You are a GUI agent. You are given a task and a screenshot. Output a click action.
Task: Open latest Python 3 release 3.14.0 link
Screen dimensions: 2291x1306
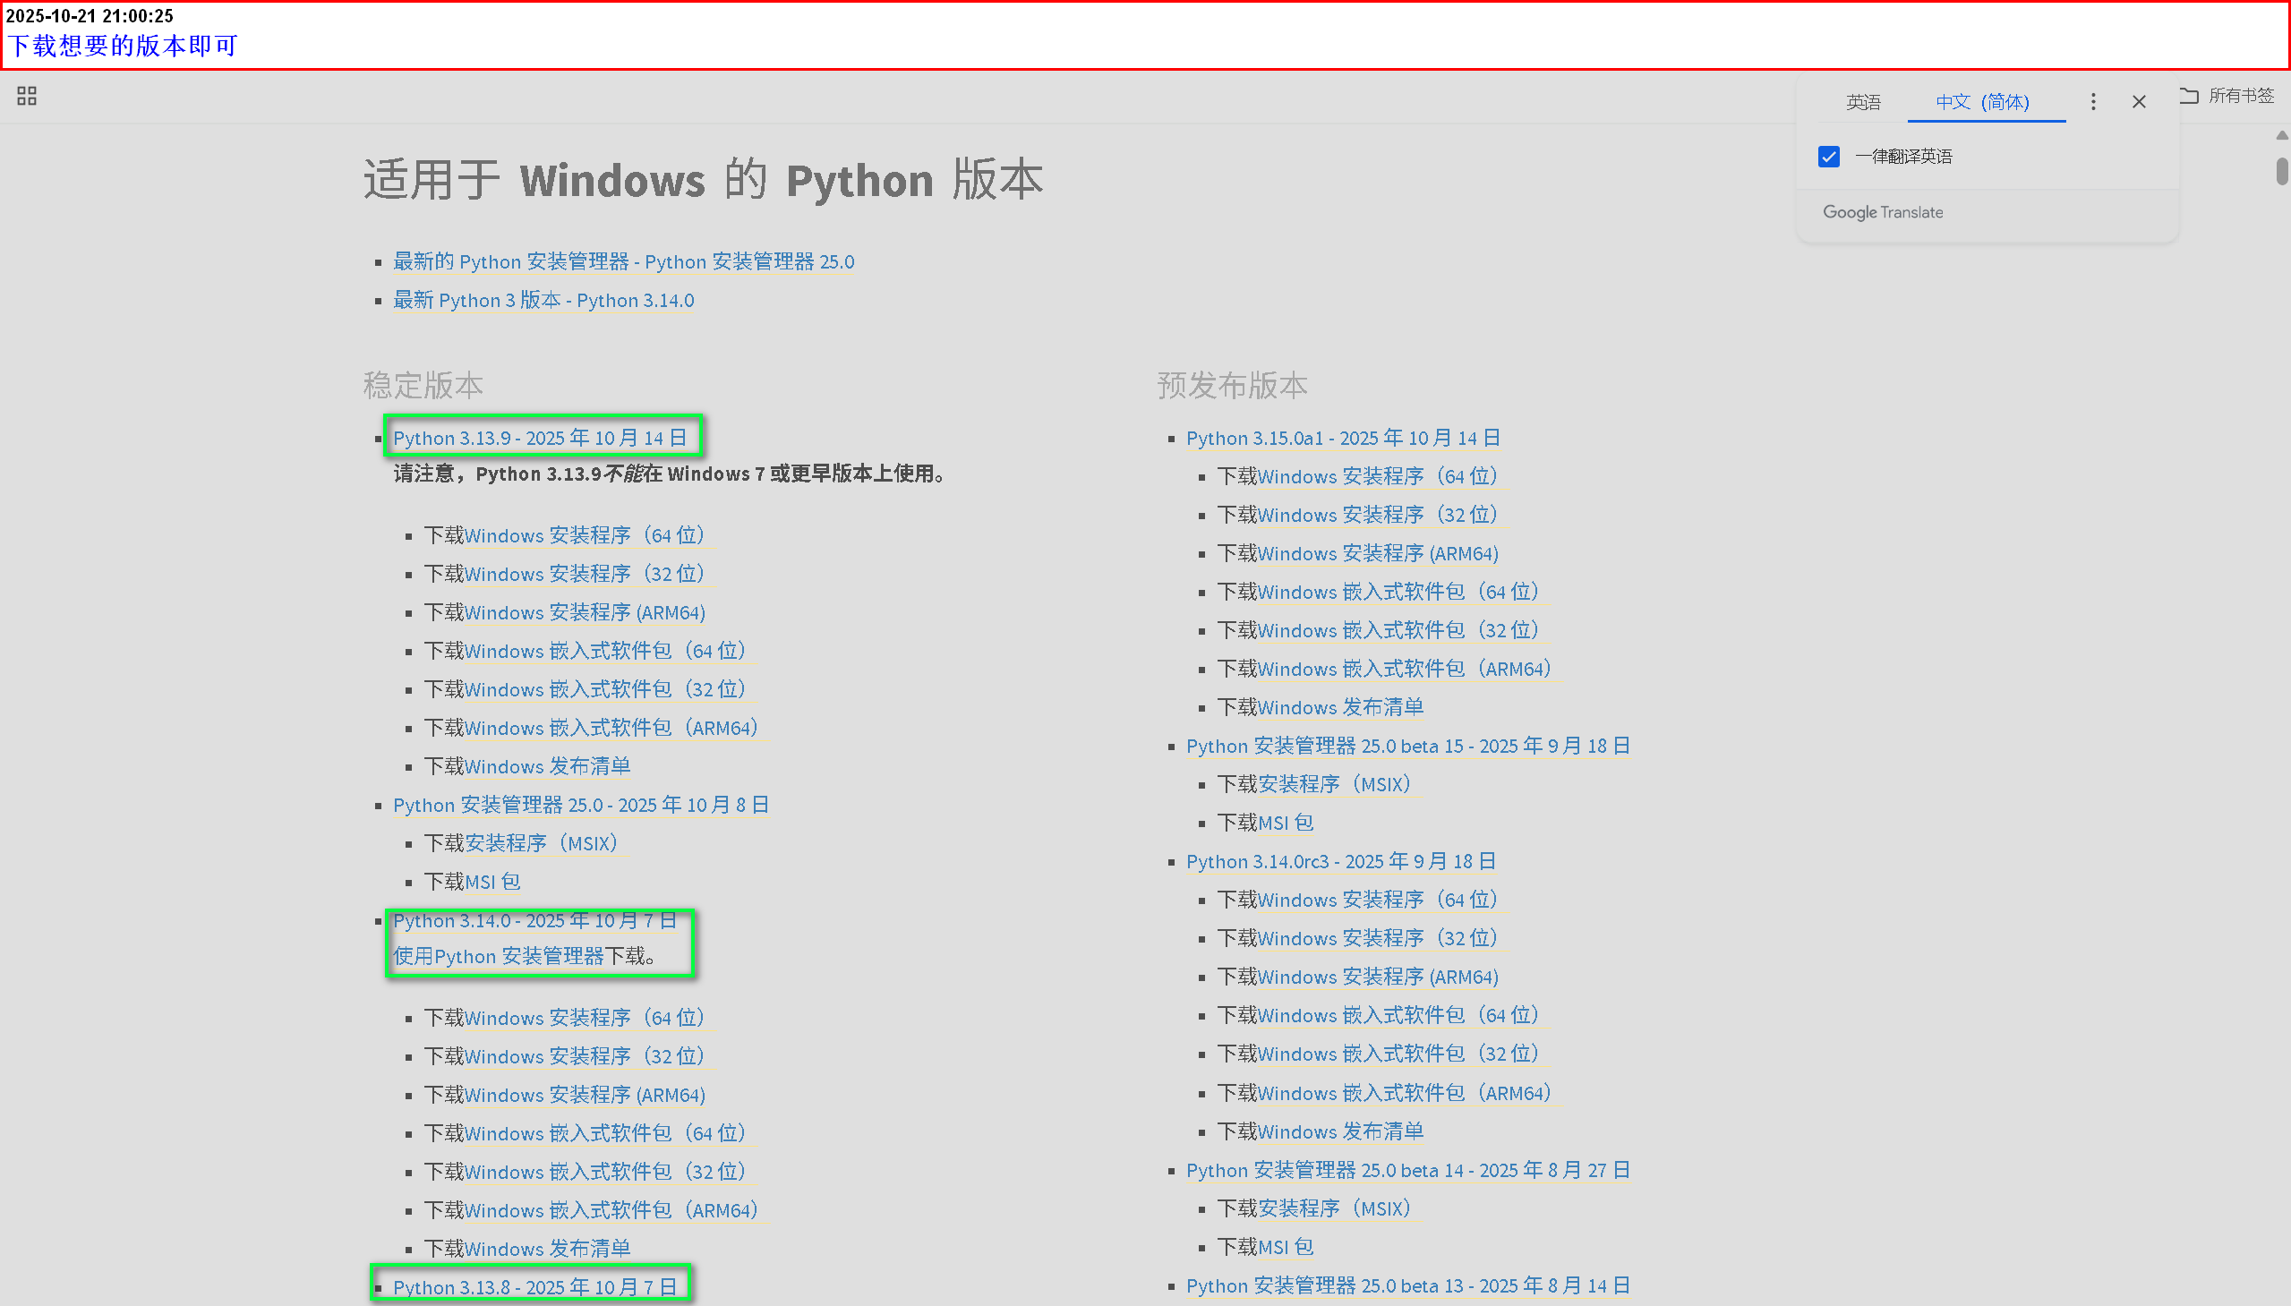(543, 301)
